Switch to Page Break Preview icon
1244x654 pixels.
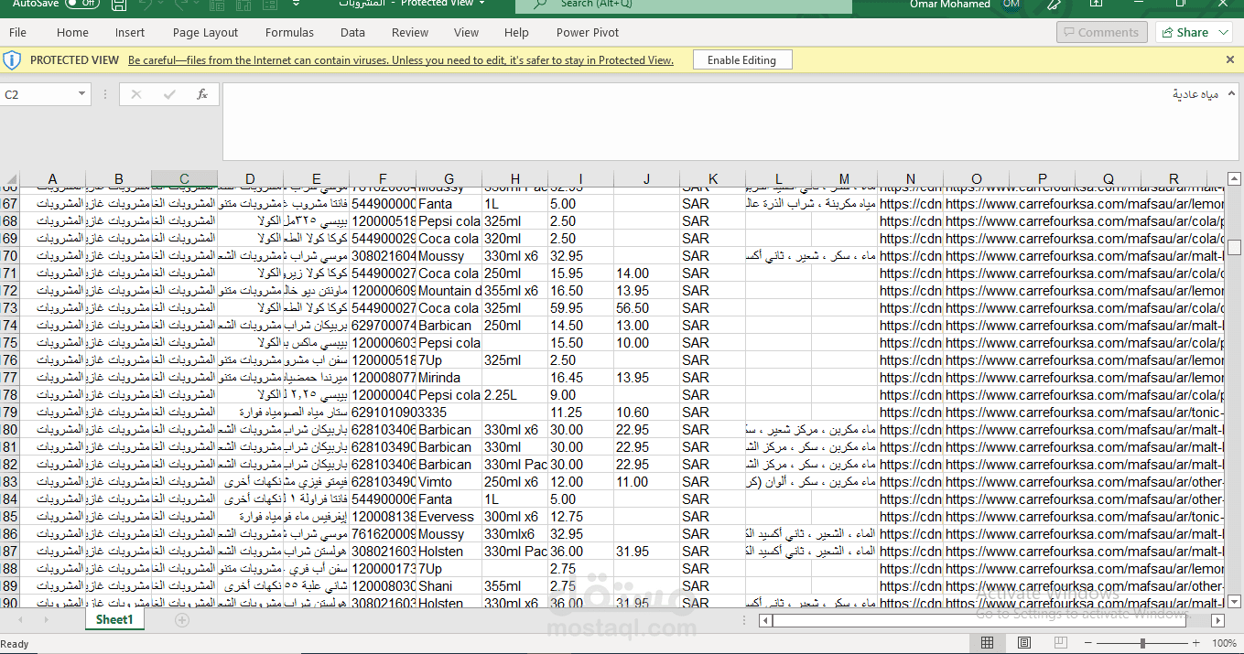click(1060, 643)
